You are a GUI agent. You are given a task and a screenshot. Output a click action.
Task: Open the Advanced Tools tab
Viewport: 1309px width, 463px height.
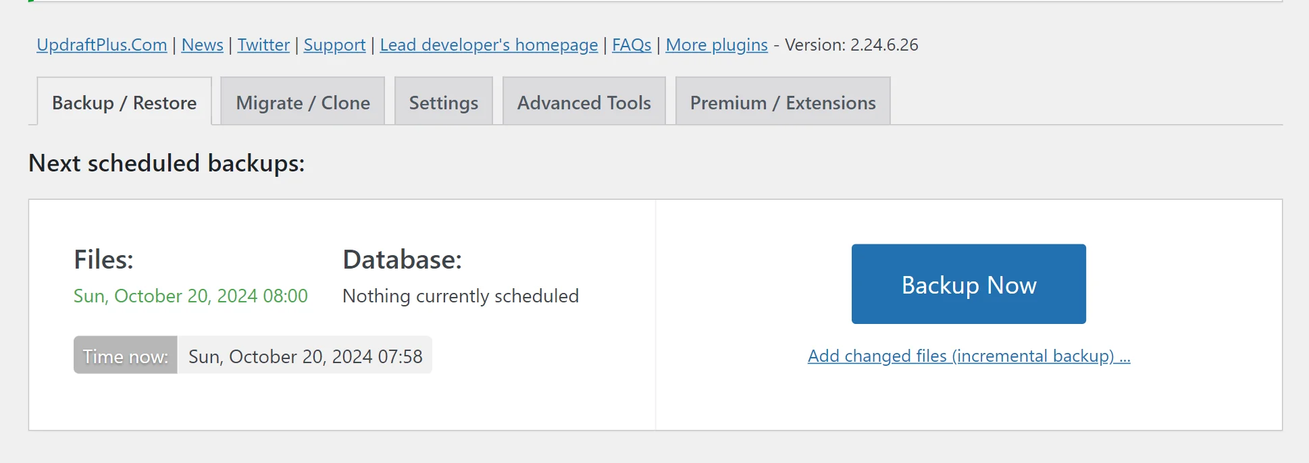[584, 102]
